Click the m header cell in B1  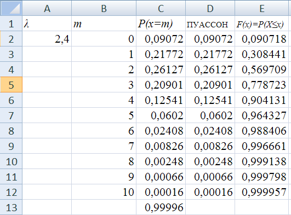pos(104,24)
